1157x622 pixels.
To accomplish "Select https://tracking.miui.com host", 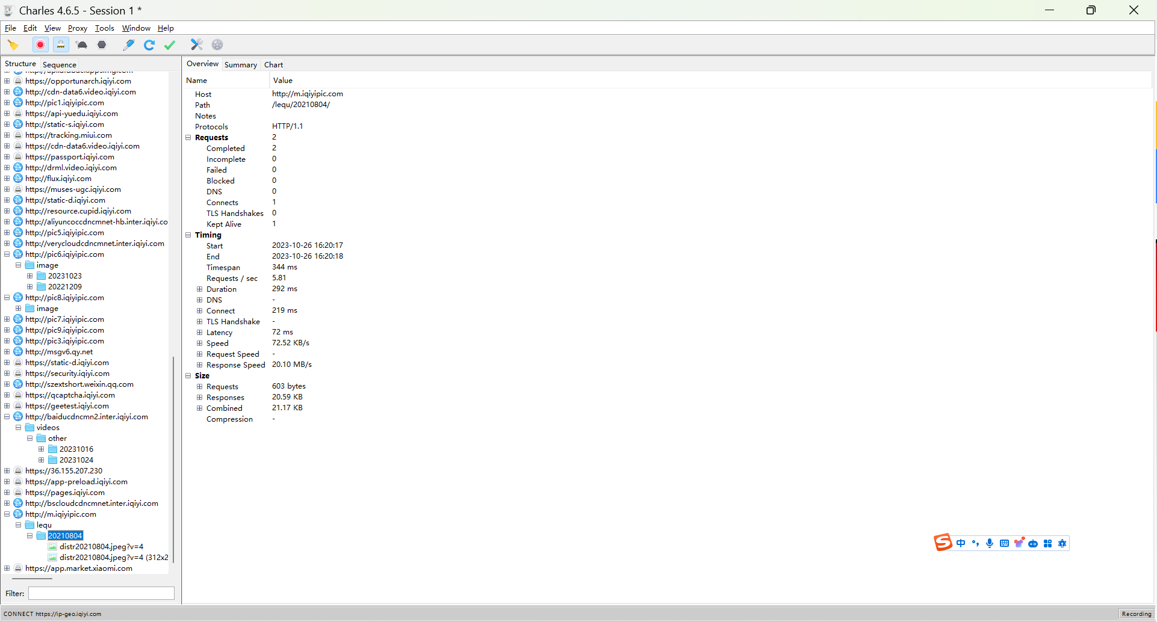I will pos(68,135).
